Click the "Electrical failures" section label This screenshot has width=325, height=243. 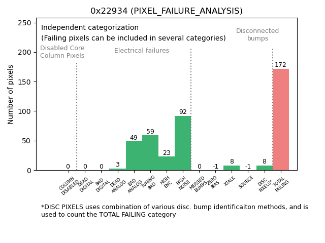click(x=142, y=51)
